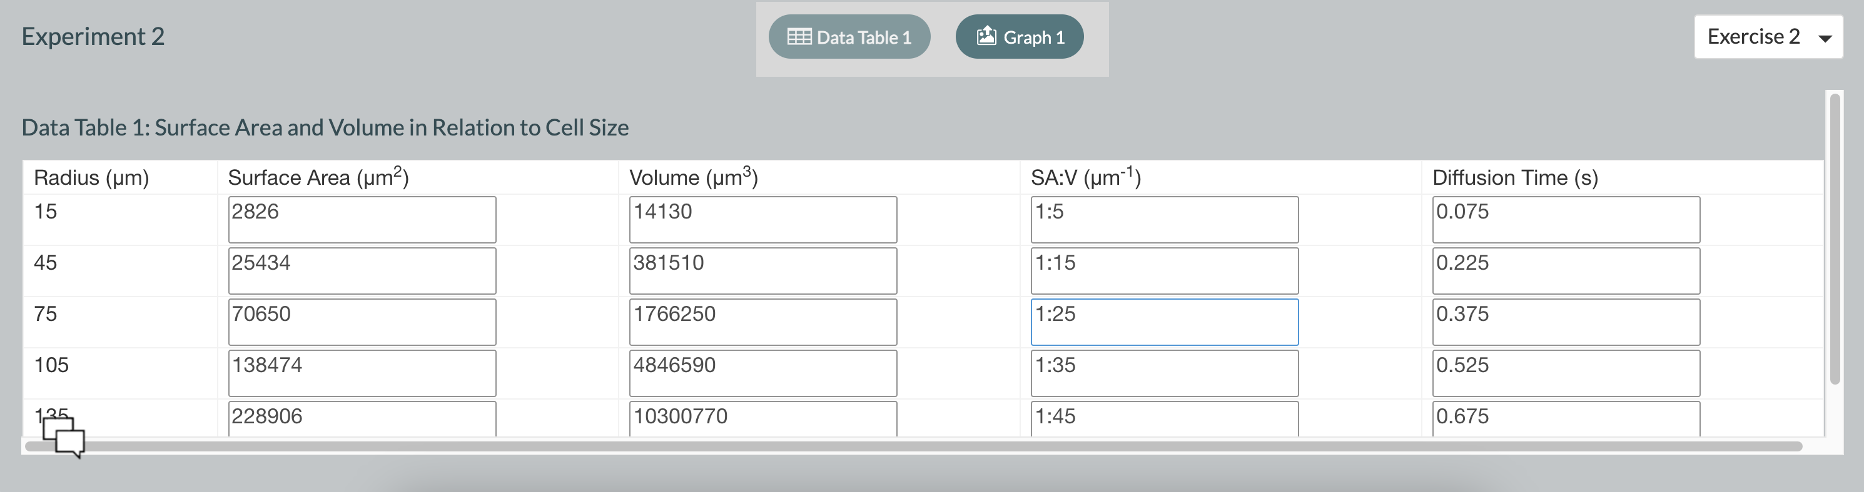This screenshot has width=1864, height=492.
Task: Click the horizontal scrollbar below the table
Action: click(x=912, y=446)
